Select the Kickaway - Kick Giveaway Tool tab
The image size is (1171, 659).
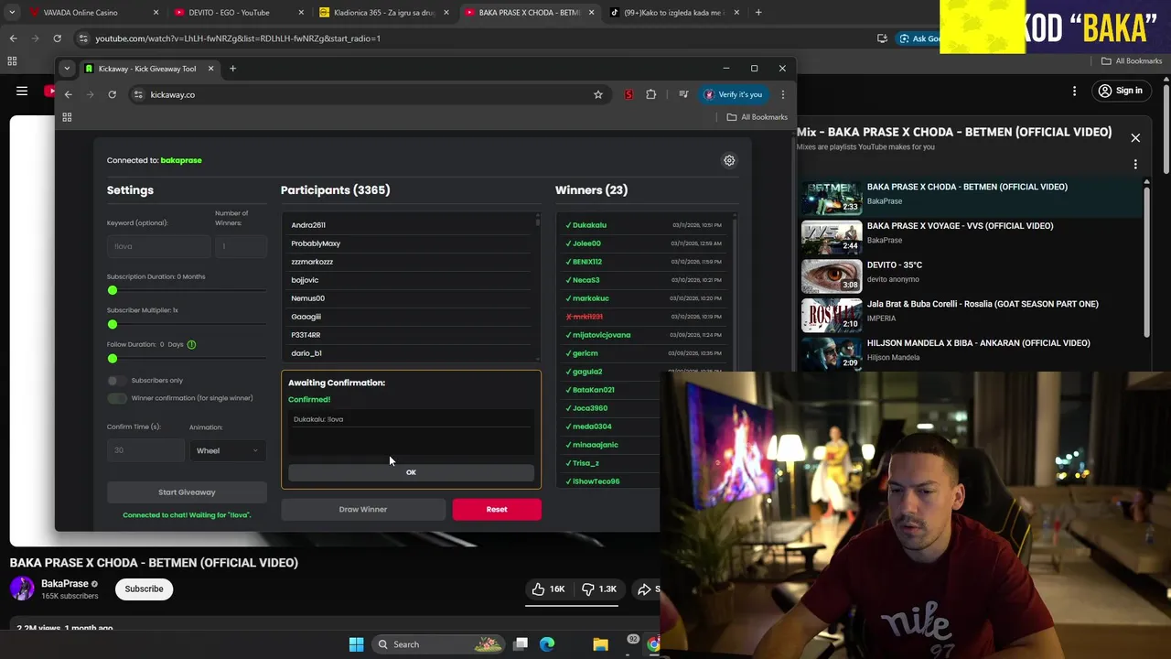[149, 69]
